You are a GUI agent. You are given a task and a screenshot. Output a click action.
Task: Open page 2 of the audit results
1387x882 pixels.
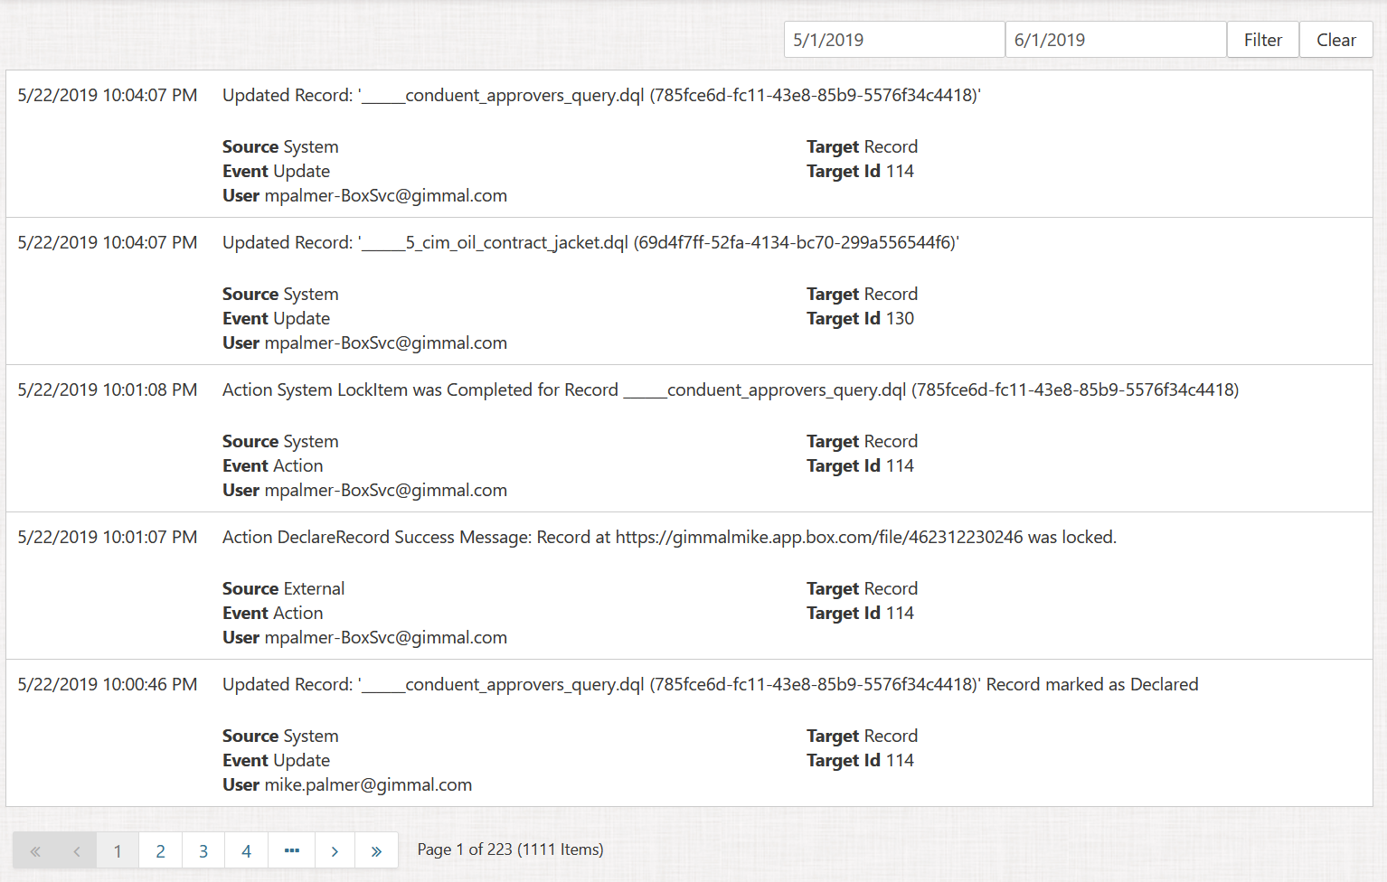point(160,850)
